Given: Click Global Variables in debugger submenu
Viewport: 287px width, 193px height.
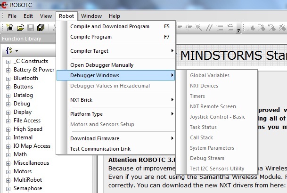Looking at the screenshot, I should click(216, 75).
